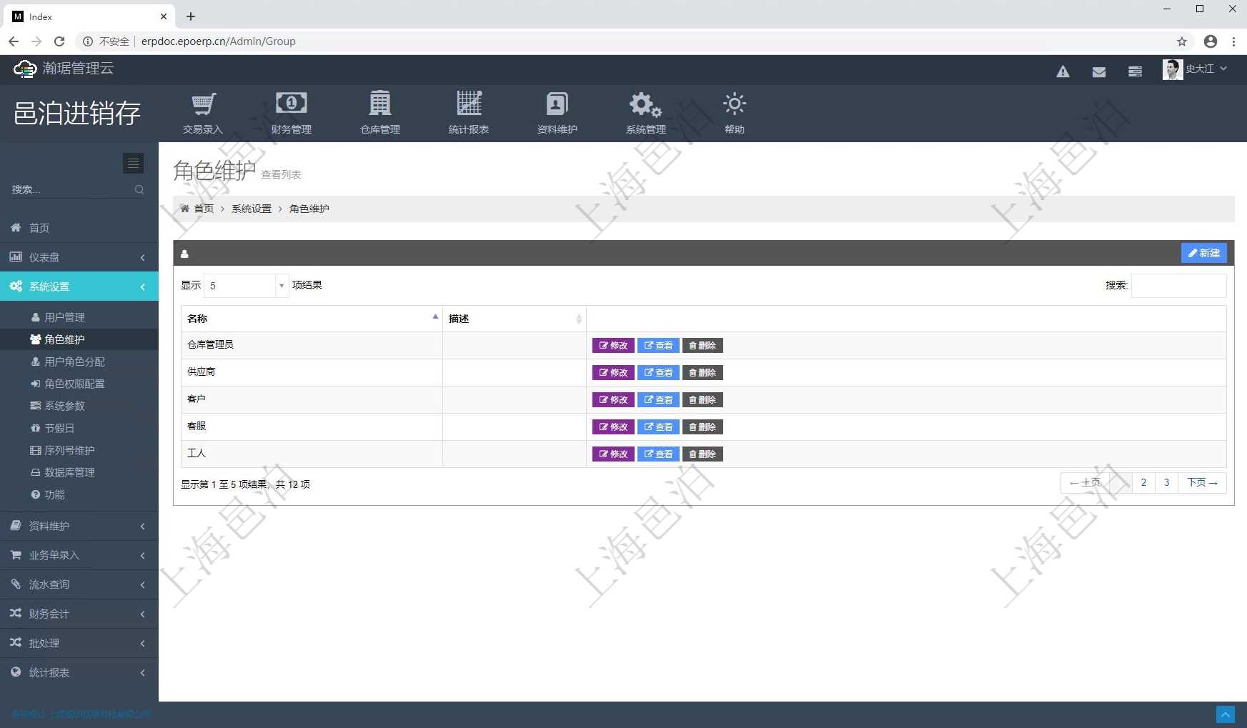The width and height of the screenshot is (1247, 728).
Task: Click the alert warning triangle icon
Action: pos(1063,71)
